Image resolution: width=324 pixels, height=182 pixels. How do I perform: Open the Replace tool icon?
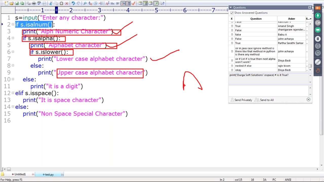click(x=90, y=3)
